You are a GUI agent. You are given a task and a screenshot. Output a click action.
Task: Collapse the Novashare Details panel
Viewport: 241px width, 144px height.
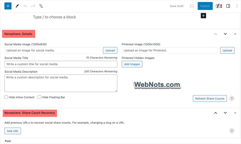(235, 34)
